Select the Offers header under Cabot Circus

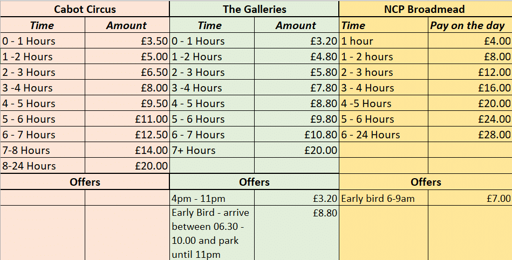click(85, 182)
